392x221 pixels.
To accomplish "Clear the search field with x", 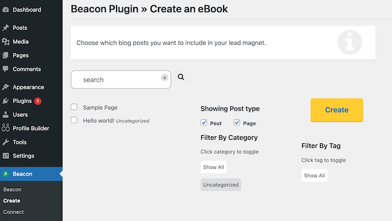I will click(x=164, y=78).
